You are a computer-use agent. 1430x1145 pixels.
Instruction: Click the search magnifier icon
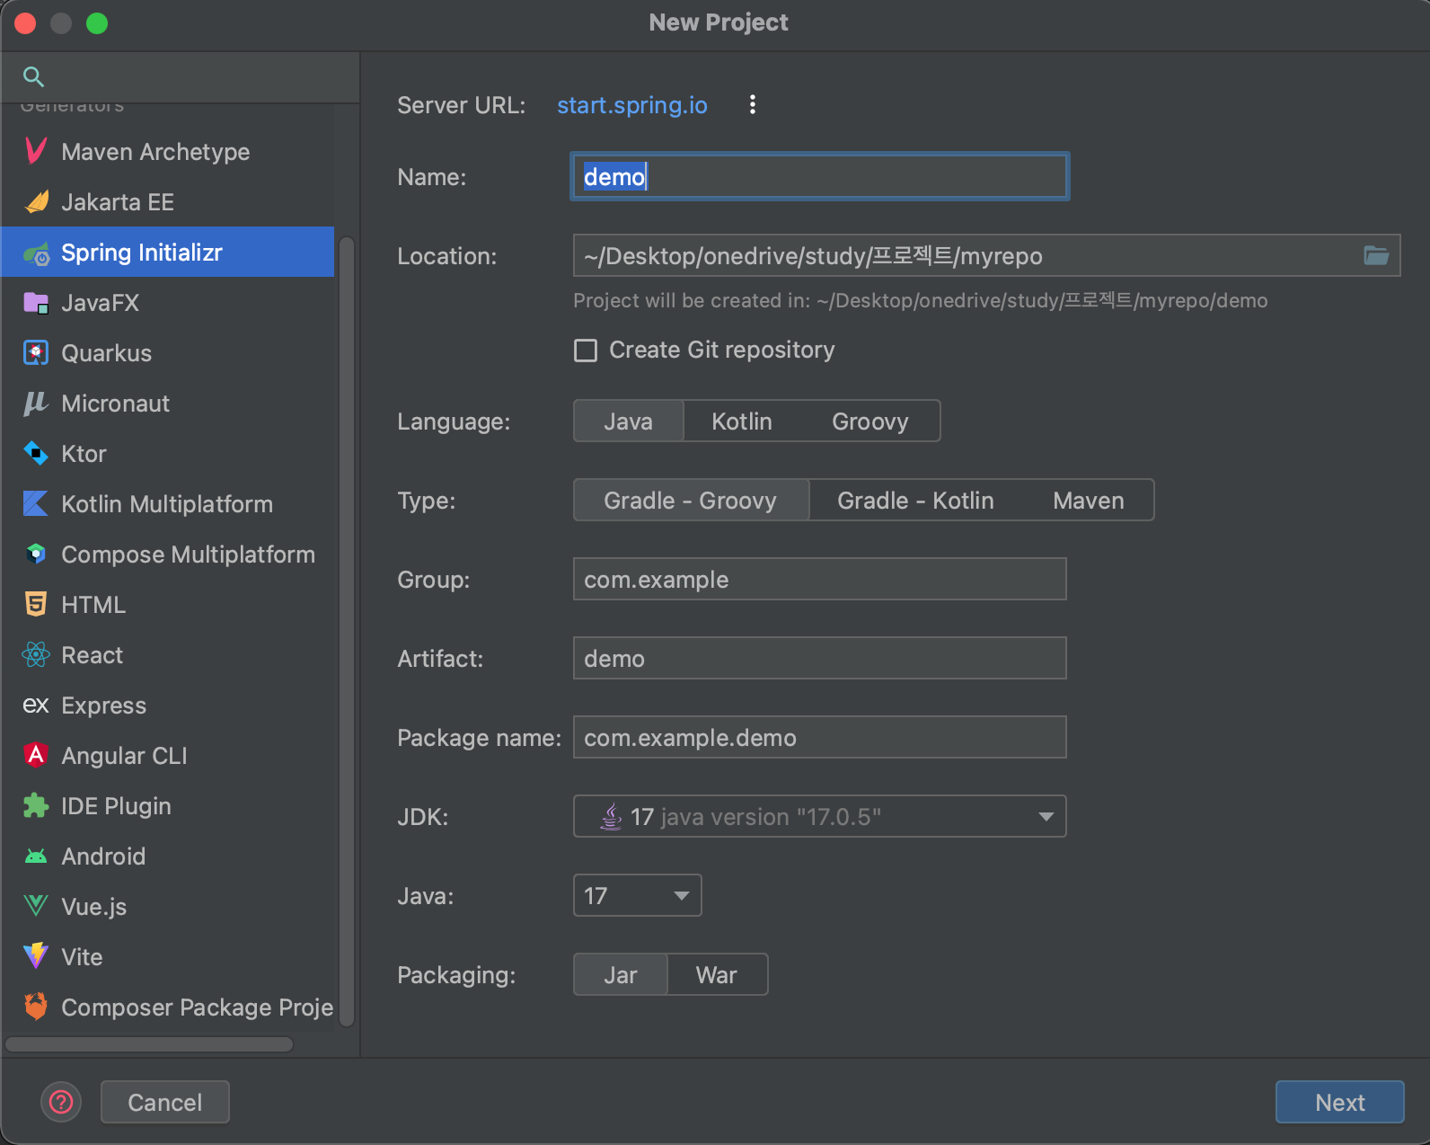pos(33,76)
